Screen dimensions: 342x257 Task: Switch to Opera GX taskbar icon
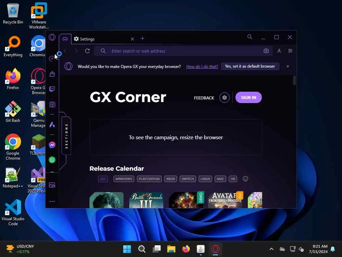tap(215, 249)
